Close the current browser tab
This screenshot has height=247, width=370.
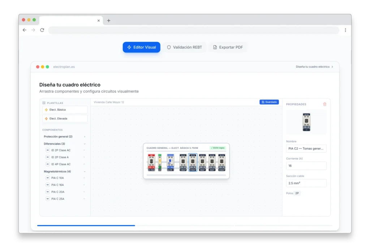click(x=99, y=21)
